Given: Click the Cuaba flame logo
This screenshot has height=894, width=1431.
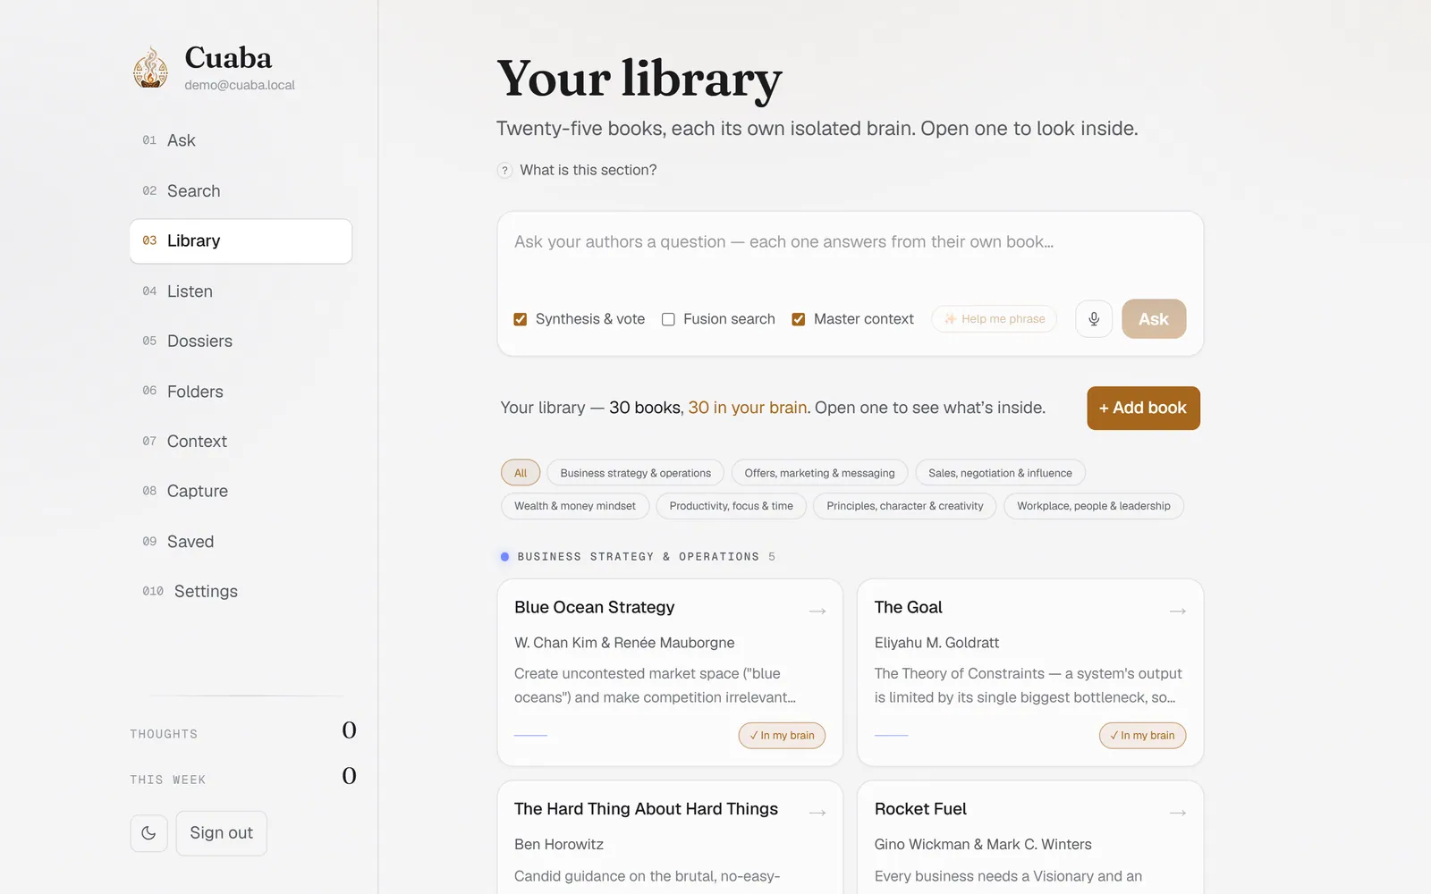Looking at the screenshot, I should (151, 68).
